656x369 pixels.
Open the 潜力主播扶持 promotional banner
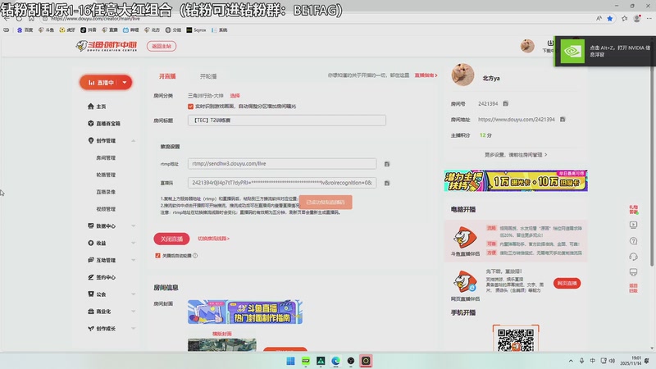click(516, 180)
